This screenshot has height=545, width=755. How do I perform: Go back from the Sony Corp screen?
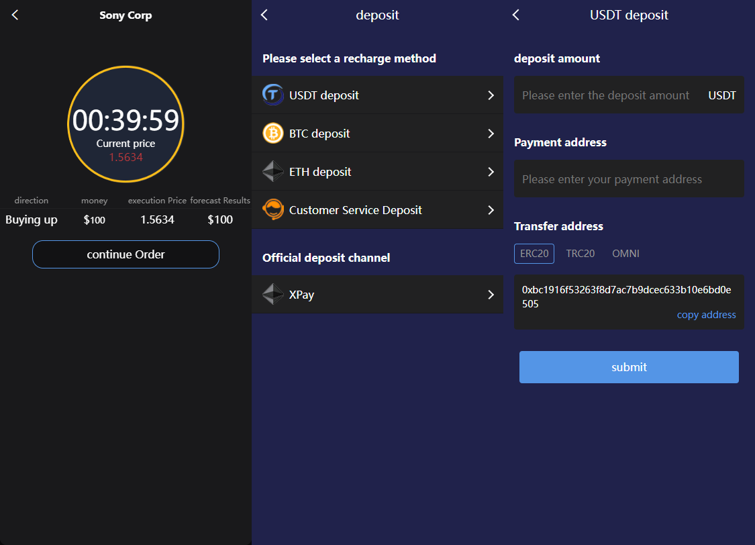click(15, 15)
